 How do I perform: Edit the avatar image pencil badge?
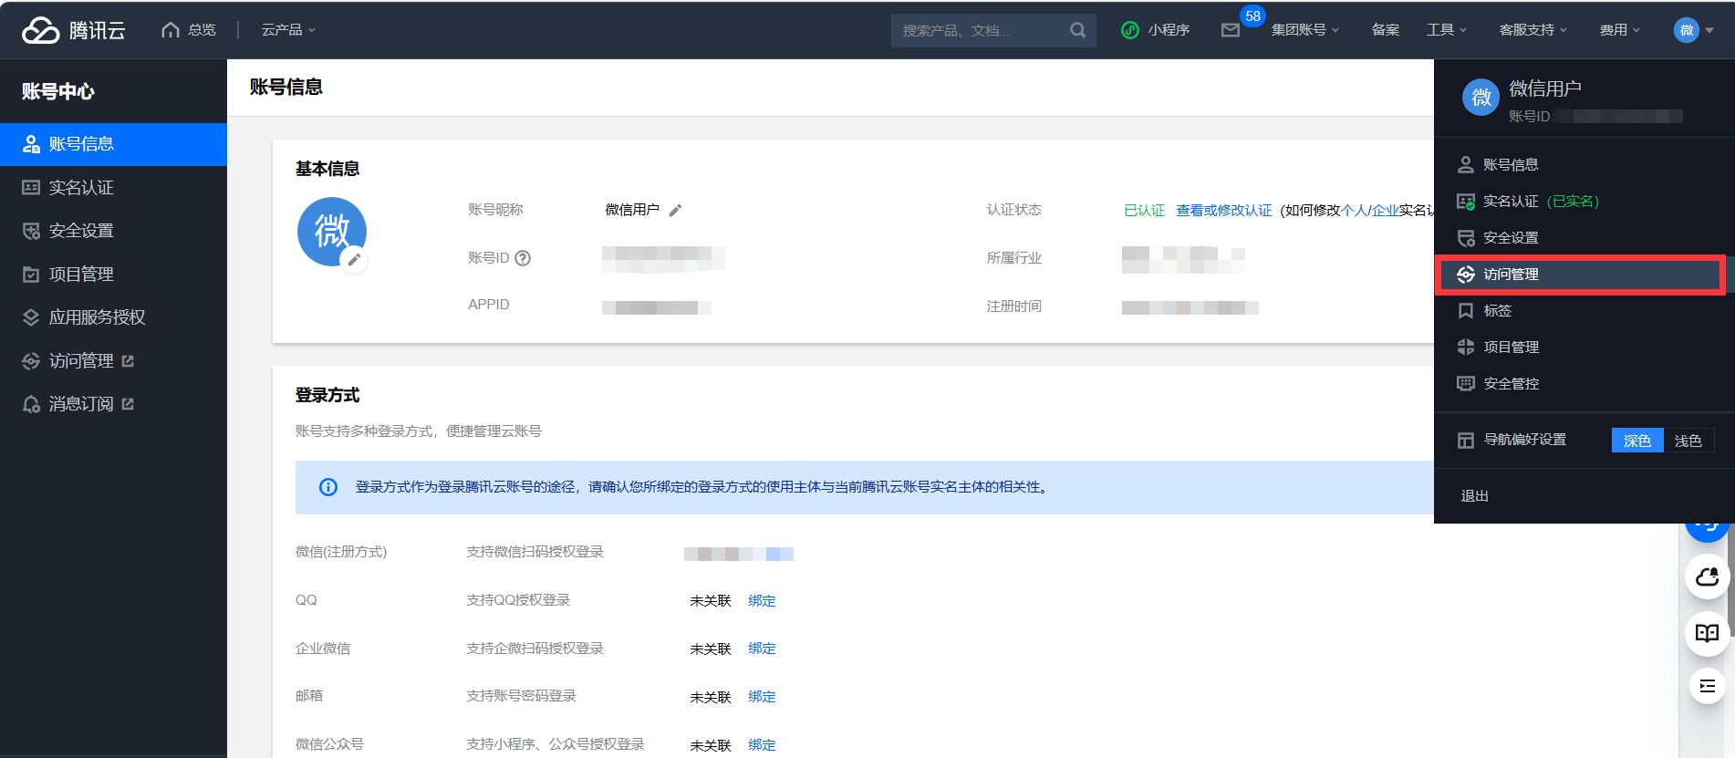click(354, 260)
